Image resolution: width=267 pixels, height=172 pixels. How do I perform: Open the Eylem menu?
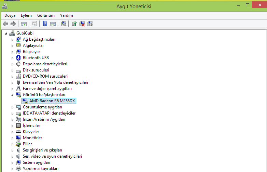tap(26, 15)
